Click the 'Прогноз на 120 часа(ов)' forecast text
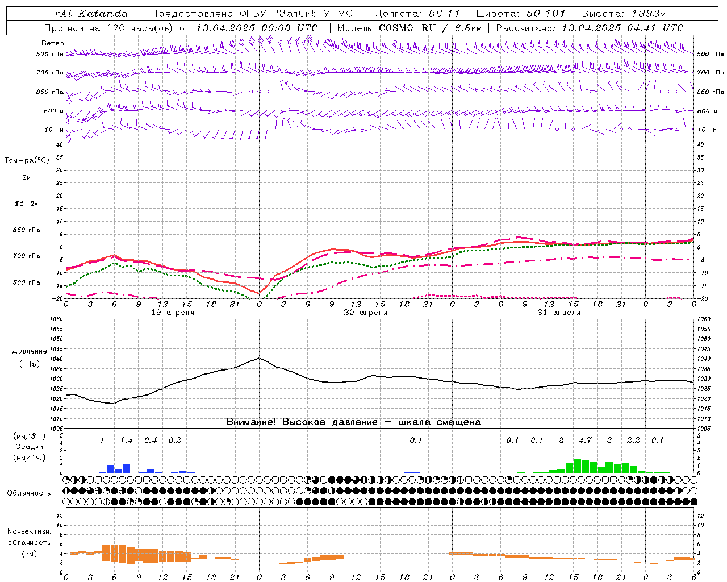Image resolution: width=727 pixels, height=582 pixels. [x=110, y=28]
